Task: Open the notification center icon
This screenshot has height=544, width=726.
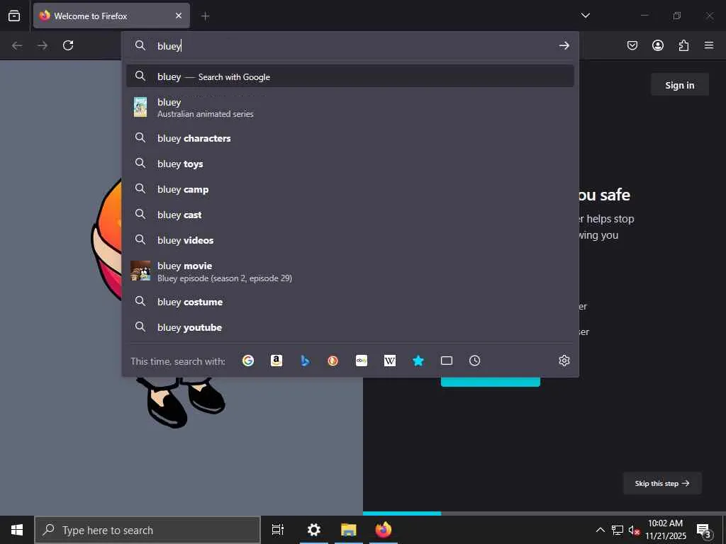Action: (x=704, y=530)
